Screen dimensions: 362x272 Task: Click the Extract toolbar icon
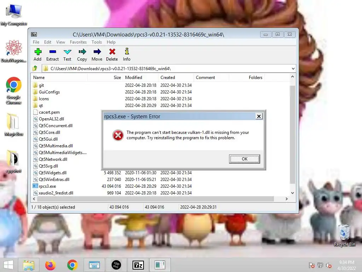pos(53,52)
